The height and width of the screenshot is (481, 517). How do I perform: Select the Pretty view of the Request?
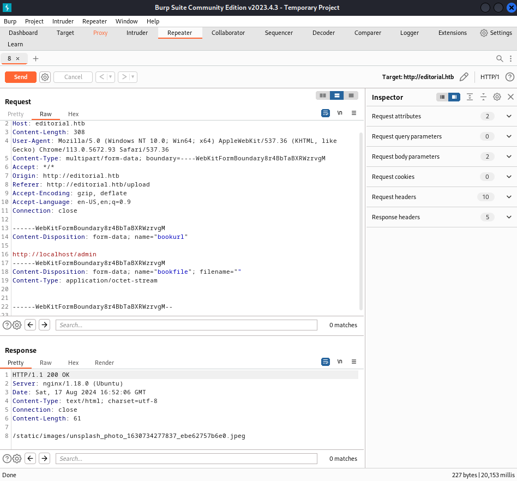tap(15, 114)
